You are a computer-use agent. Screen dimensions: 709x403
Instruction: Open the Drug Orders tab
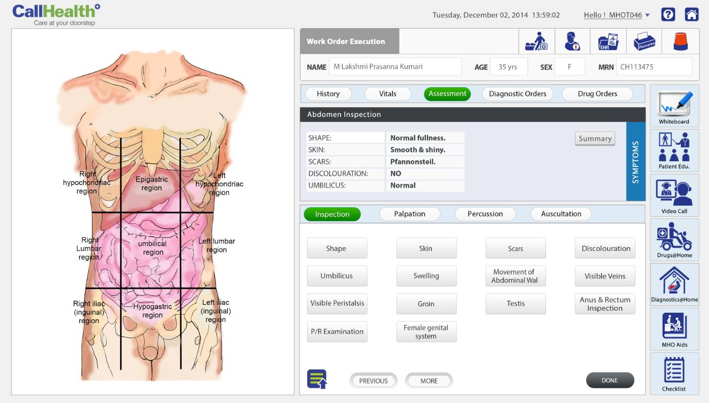[597, 94]
